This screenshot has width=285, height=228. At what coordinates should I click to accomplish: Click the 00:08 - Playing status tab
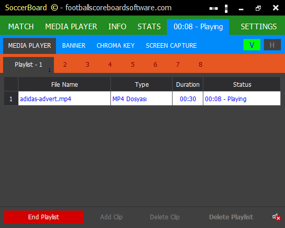pyautogui.click(x=198, y=27)
